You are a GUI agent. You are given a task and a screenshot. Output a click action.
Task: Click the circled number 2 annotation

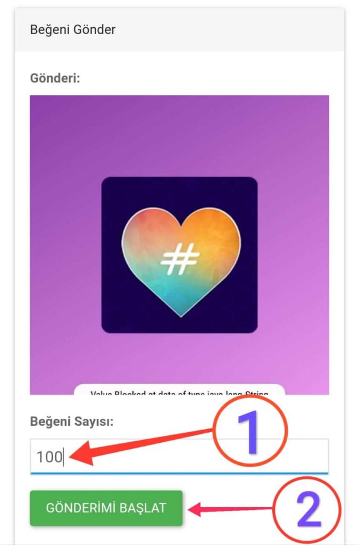(307, 510)
